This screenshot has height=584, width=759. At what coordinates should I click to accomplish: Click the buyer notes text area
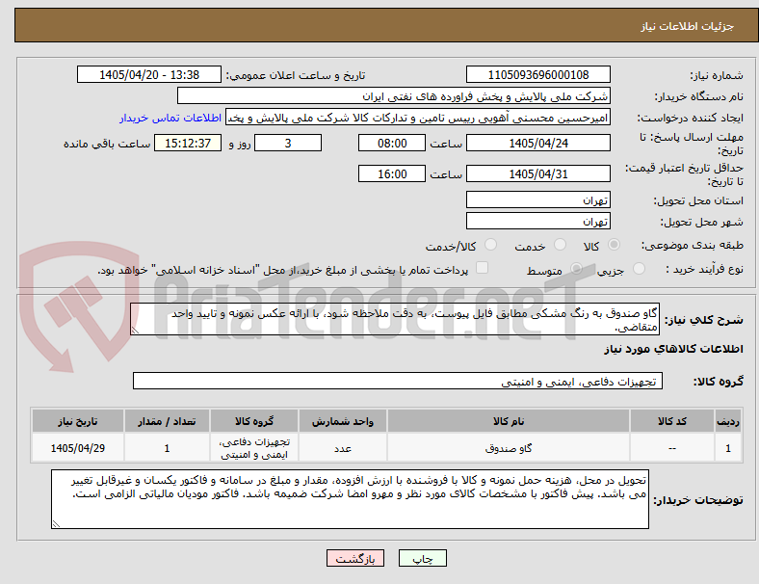pyautogui.click(x=350, y=499)
